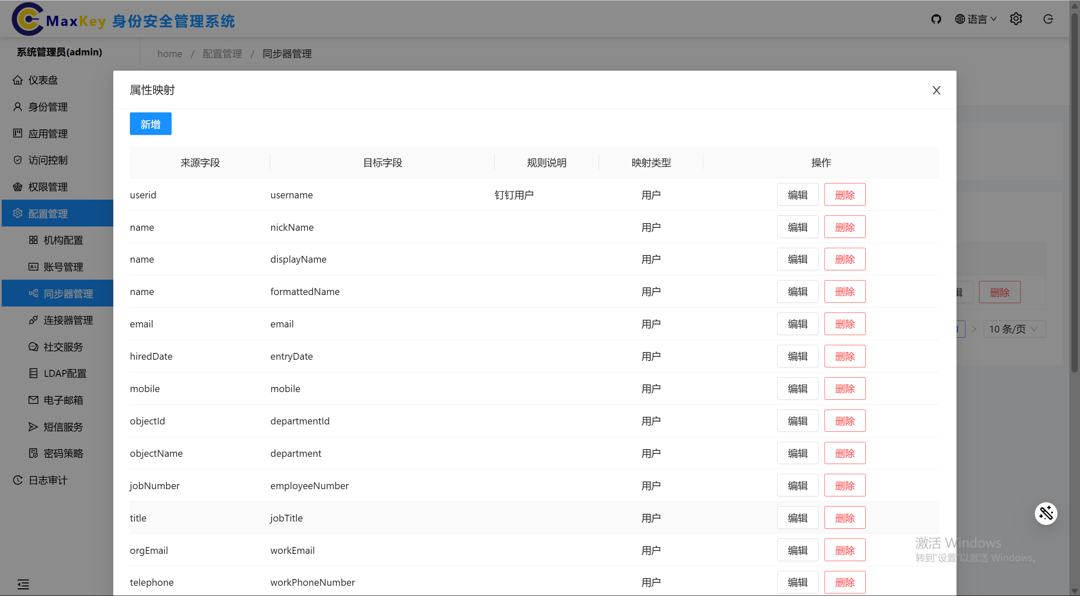Click the floating magic wand button
Image resolution: width=1080 pixels, height=596 pixels.
point(1046,513)
